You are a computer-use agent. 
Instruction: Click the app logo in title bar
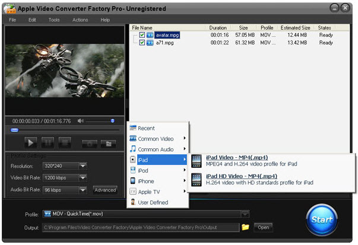pos(9,9)
